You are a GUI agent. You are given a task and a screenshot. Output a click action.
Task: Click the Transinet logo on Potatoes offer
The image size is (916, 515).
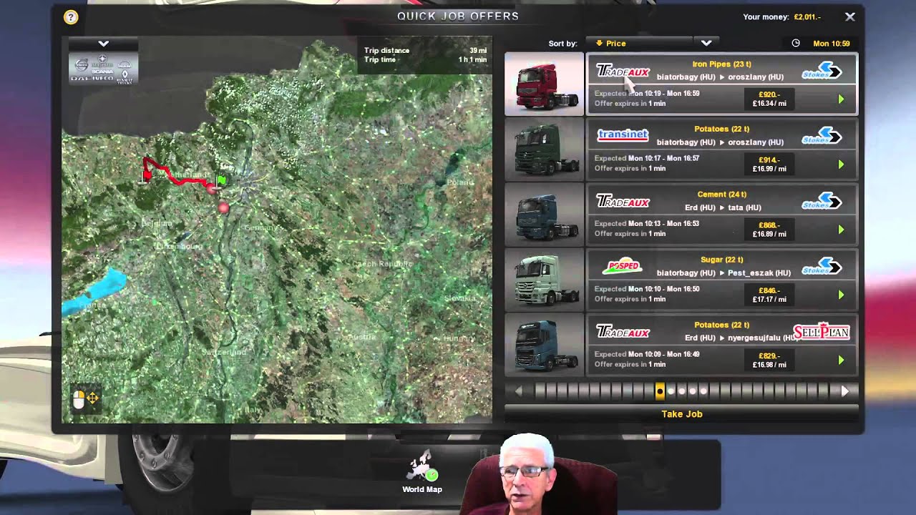pos(623,134)
